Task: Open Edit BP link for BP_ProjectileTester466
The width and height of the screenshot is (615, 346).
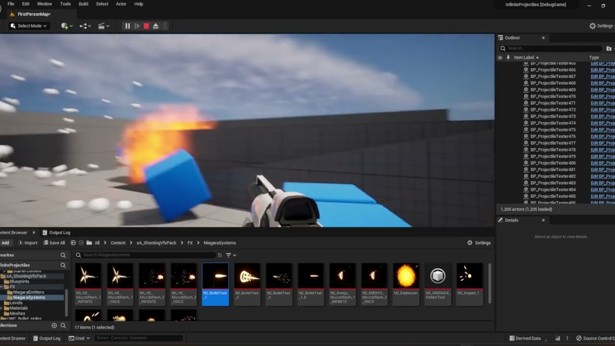Action: click(x=603, y=70)
